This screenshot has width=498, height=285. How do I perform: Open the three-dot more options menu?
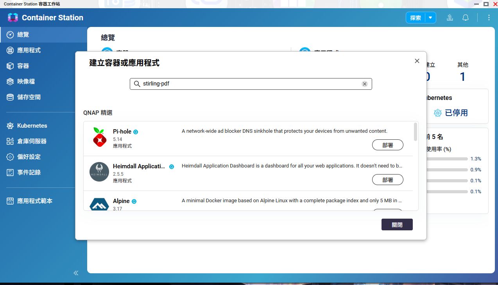[489, 18]
